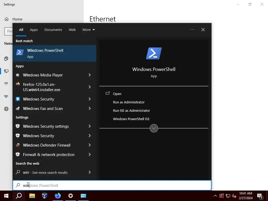Click the taskbar clock showing 10:41 AM
Screen dimensions: 268x201
pyautogui.click(x=245, y=196)
